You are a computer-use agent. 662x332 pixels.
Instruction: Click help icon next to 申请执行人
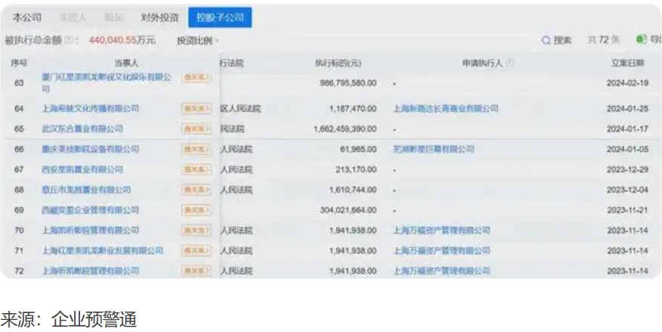click(509, 63)
